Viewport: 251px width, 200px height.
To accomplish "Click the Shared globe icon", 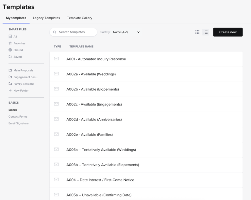I will (10, 50).
